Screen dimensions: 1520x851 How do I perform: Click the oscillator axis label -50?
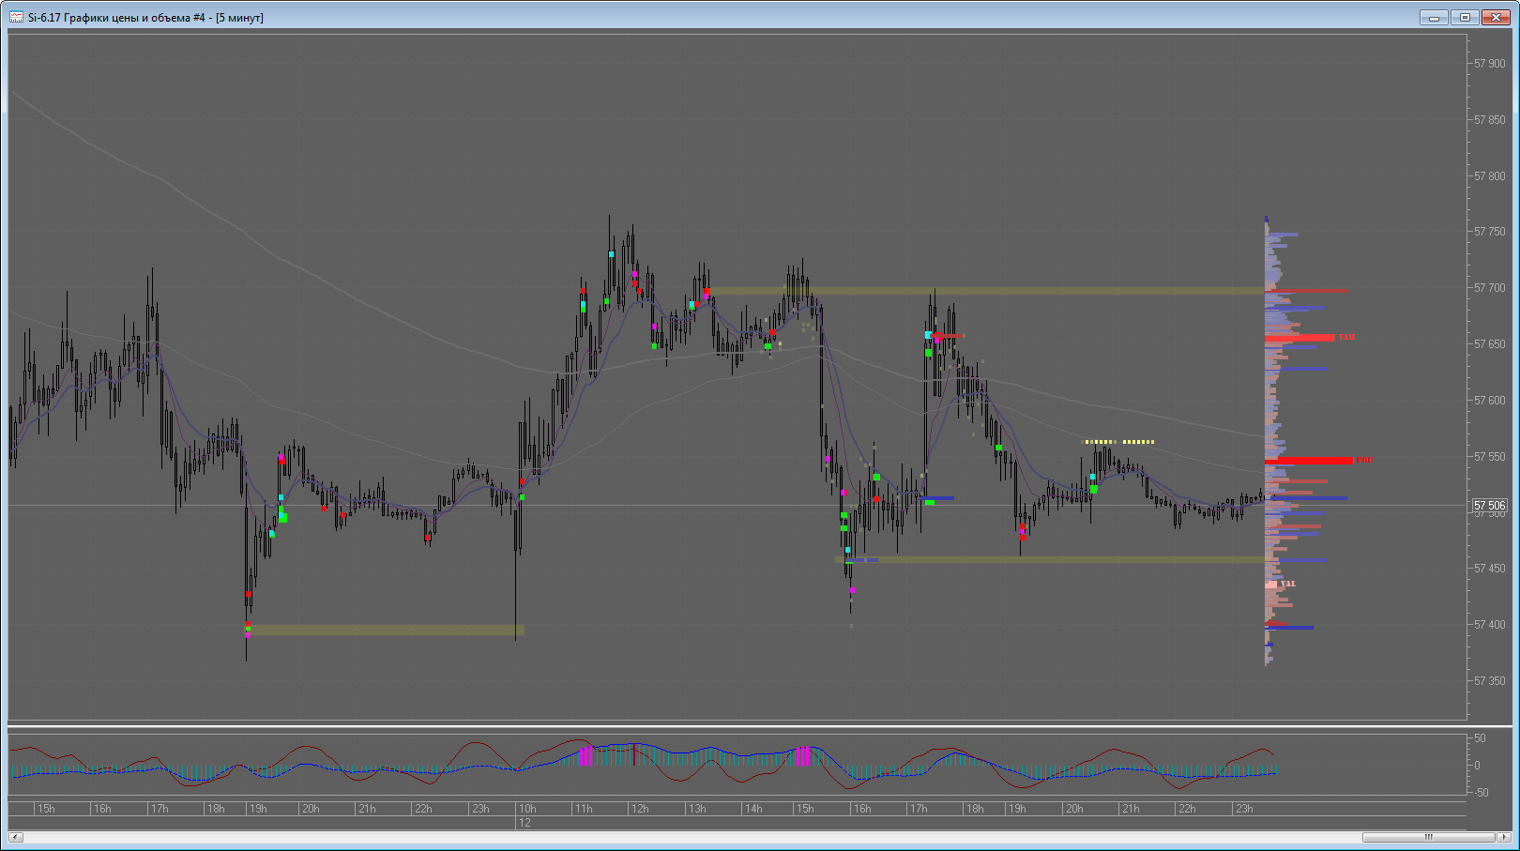tap(1480, 793)
